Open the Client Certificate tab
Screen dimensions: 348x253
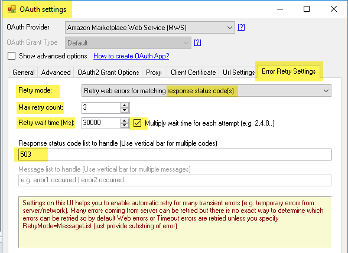pos(193,73)
